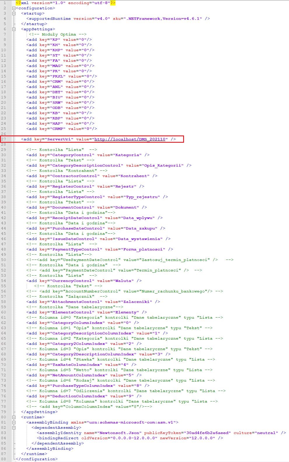Click line number 88 in margin

pyautogui.click(x=3, y=459)
